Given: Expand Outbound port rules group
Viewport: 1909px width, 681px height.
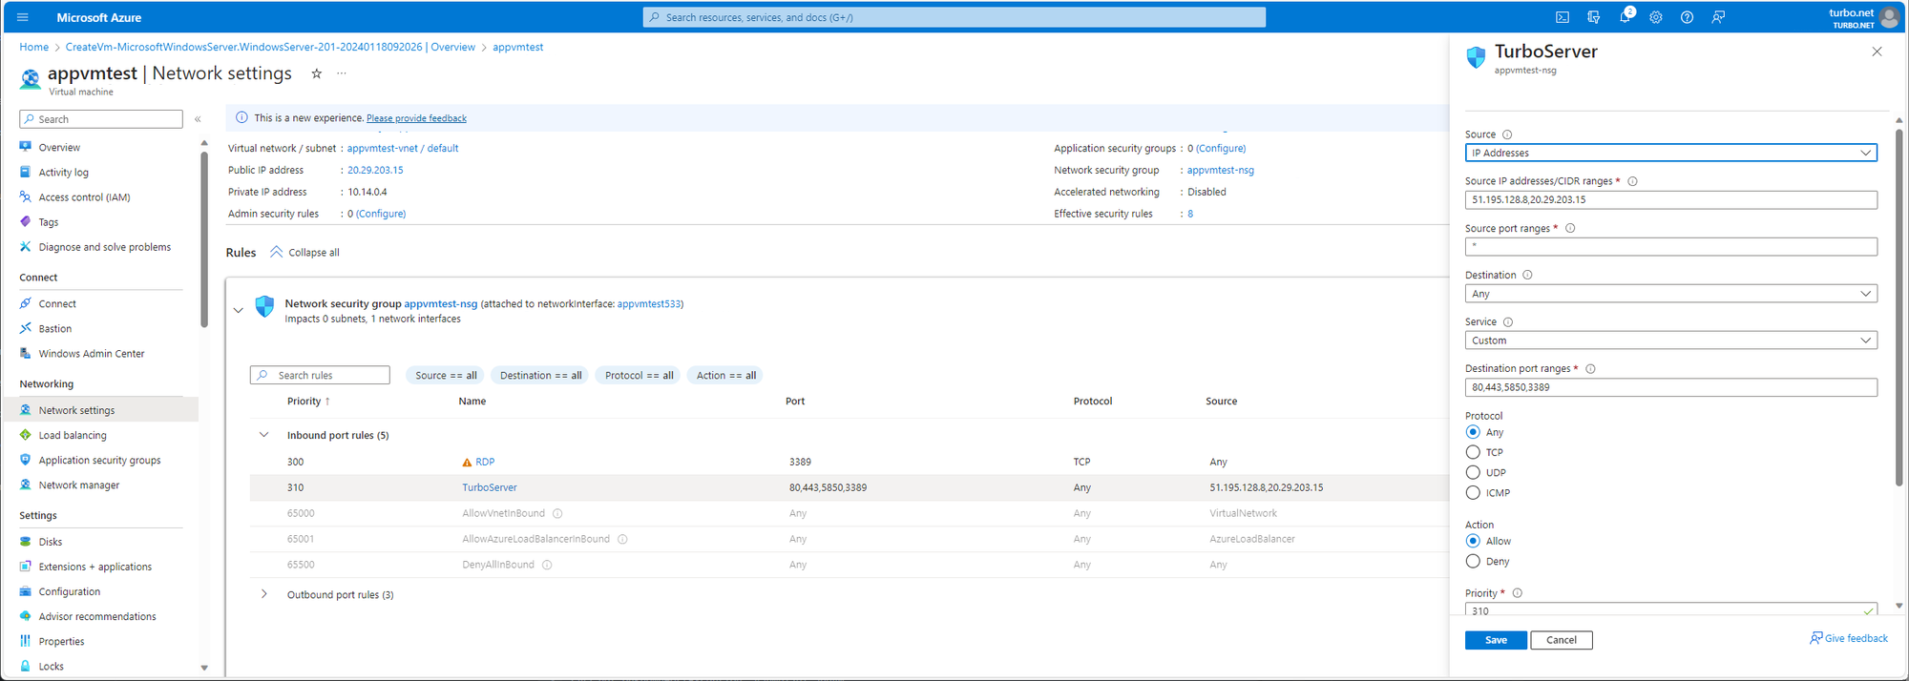Looking at the screenshot, I should click(264, 594).
